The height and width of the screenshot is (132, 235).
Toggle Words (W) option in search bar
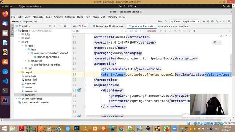pos(136,31)
